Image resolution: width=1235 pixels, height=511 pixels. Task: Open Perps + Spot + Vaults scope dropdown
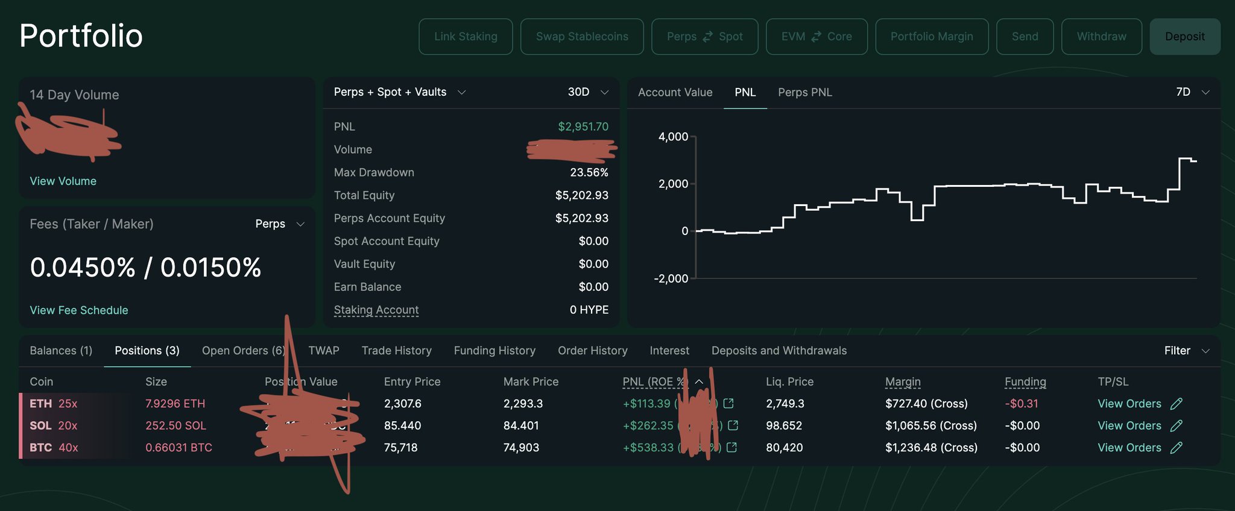(x=400, y=92)
